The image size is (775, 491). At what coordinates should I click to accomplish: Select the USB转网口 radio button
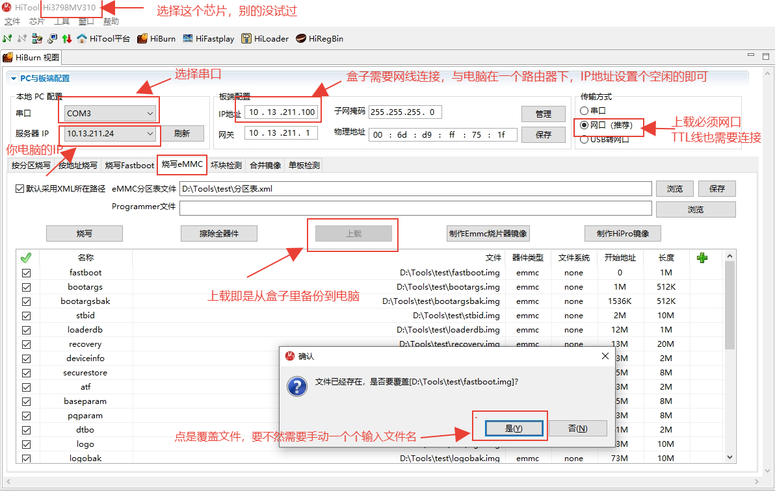(585, 139)
